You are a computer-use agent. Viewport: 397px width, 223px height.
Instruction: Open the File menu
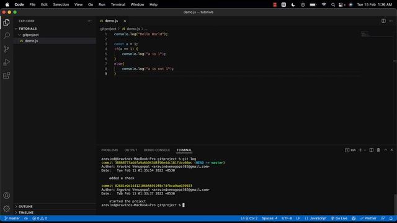[32, 4]
